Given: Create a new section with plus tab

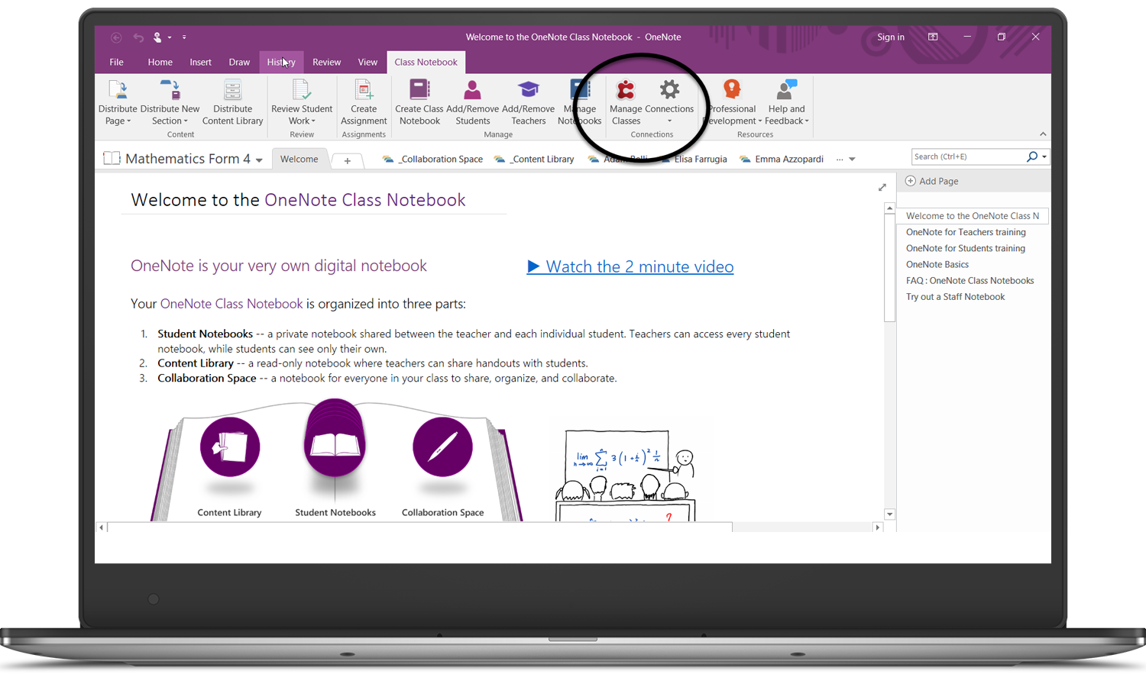Looking at the screenshot, I should tap(347, 160).
